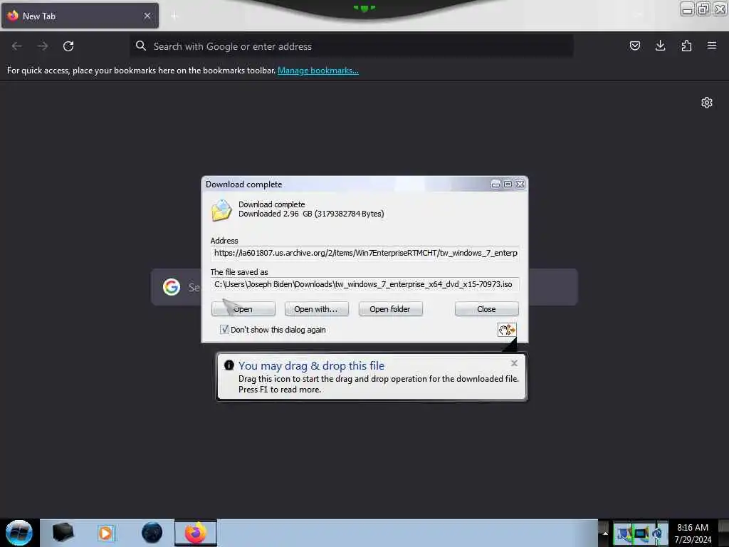Click the Google logo in search box
Screen dimensions: 729x547
click(172, 287)
